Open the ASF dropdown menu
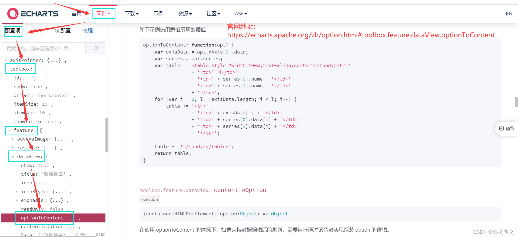The image size is (518, 237). (241, 14)
